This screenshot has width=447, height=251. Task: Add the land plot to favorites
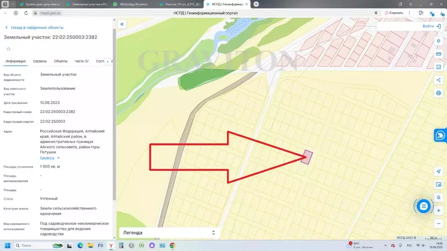(x=8, y=49)
